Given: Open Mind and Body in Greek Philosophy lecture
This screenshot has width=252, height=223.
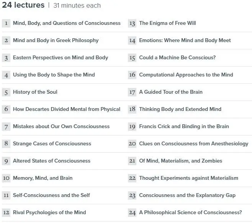Looking at the screenshot, I should click(x=56, y=40).
